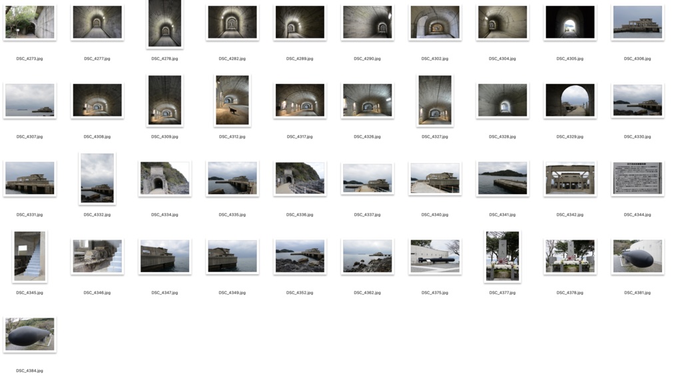Select the DSC_4307.jpg cloudy sea thumbnail
Viewport: 682px width, 376px height.
coord(29,100)
